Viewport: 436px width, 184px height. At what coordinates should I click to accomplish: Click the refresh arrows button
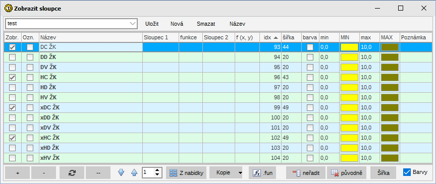pos(72,172)
